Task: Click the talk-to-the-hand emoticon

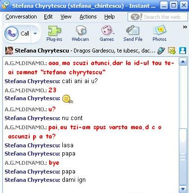Action: (x=68, y=99)
